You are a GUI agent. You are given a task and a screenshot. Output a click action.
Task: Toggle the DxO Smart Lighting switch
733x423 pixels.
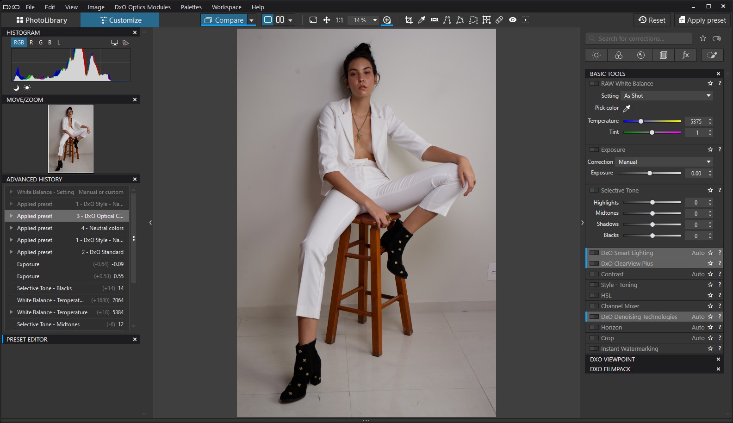[594, 253]
